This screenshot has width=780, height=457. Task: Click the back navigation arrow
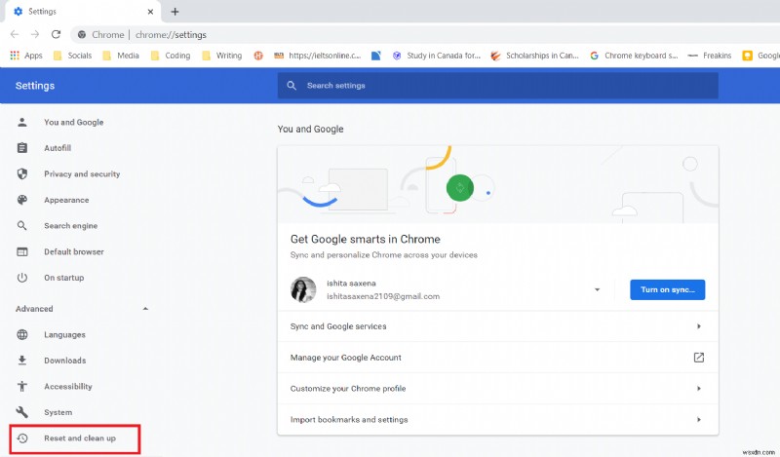click(x=14, y=34)
